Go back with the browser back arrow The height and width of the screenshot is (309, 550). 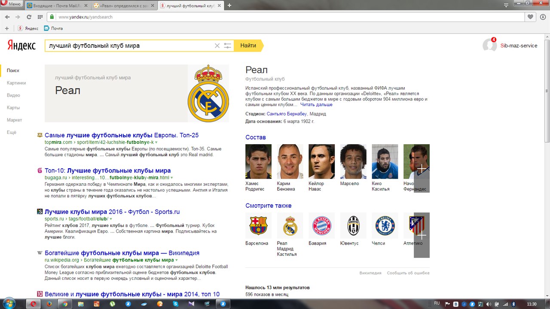pyautogui.click(x=7, y=17)
